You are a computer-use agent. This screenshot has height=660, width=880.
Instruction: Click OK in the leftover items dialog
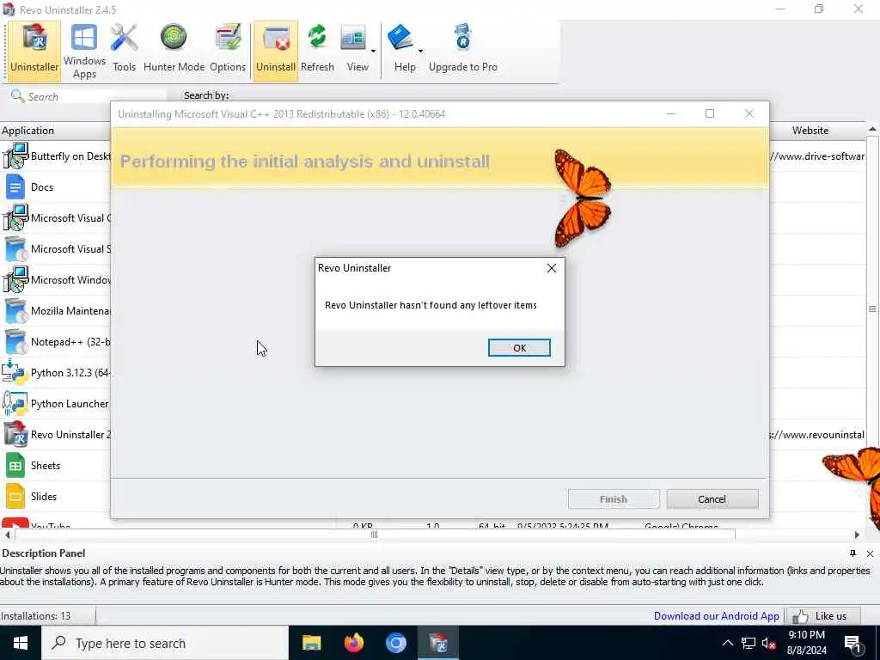click(519, 347)
